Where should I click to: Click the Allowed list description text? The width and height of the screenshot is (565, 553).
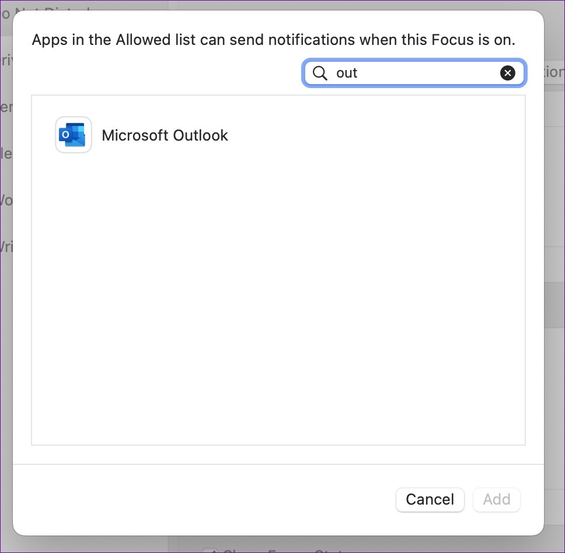tap(273, 40)
